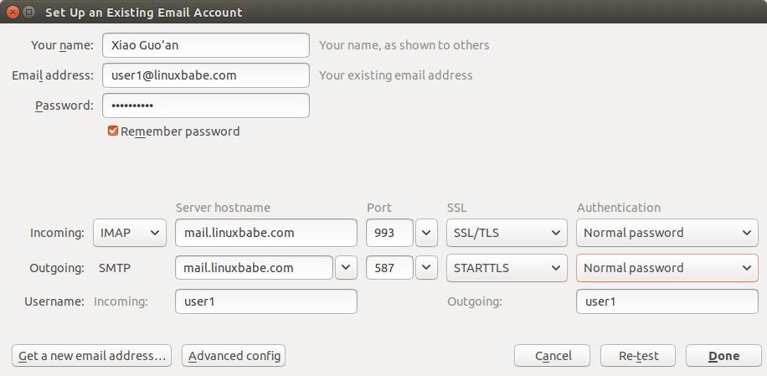The image size is (767, 376).
Task: Open the incoming authentication dropdown
Action: (667, 233)
